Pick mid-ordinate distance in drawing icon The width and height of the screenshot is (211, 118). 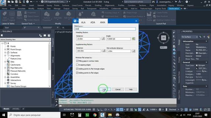(x=134, y=51)
